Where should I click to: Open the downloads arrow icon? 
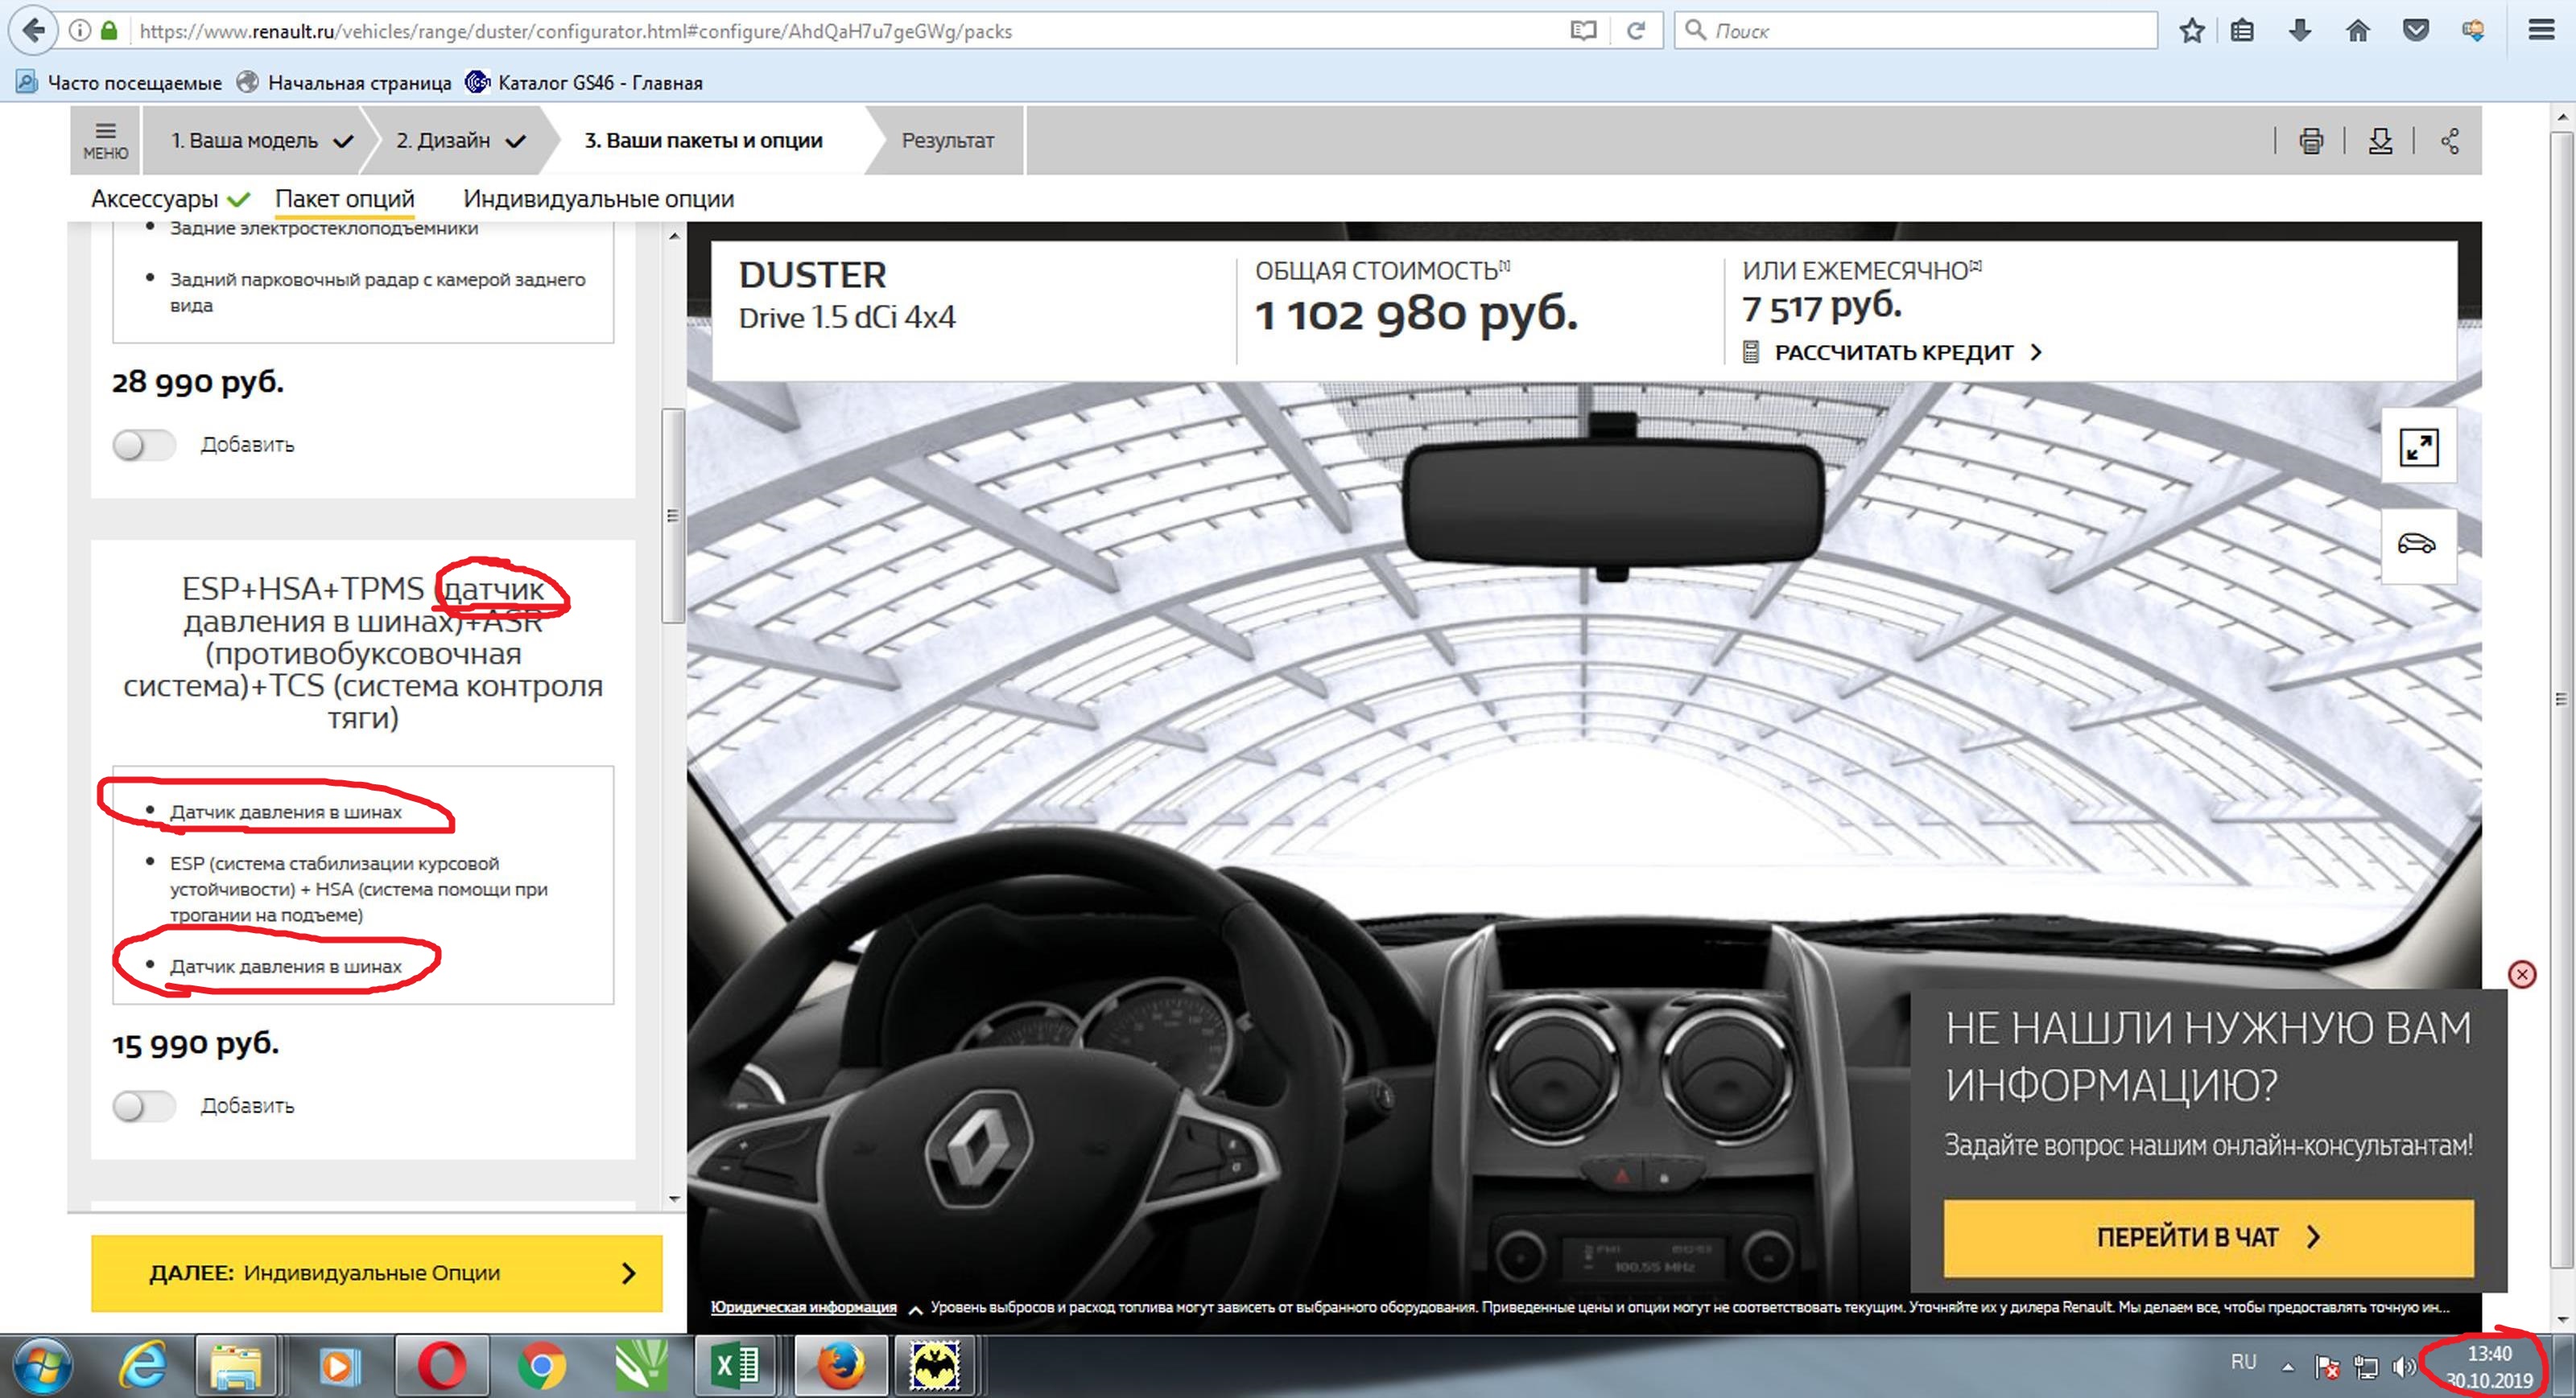coord(2300,31)
